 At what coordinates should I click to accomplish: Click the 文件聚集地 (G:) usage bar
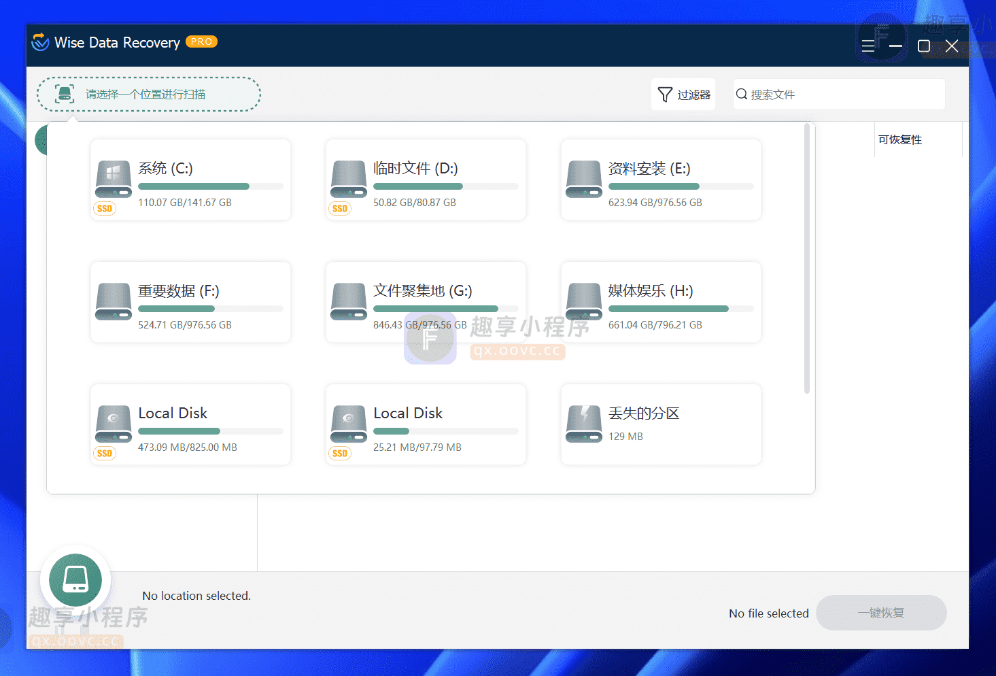(x=446, y=309)
